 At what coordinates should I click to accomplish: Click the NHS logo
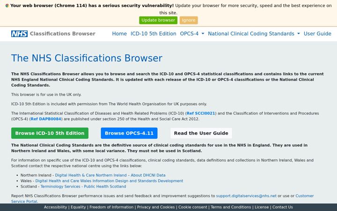coord(19,34)
